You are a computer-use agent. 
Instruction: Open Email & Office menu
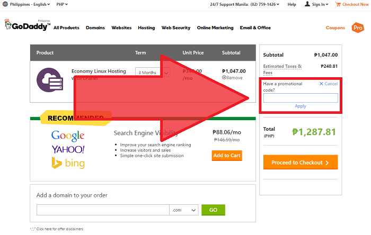[255, 28]
